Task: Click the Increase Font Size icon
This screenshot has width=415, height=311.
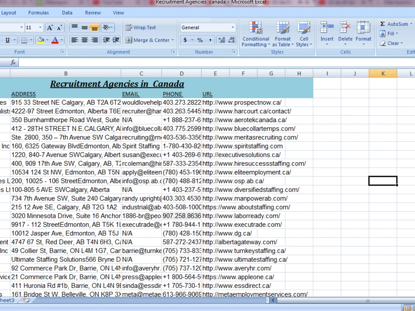Action: coord(49,27)
